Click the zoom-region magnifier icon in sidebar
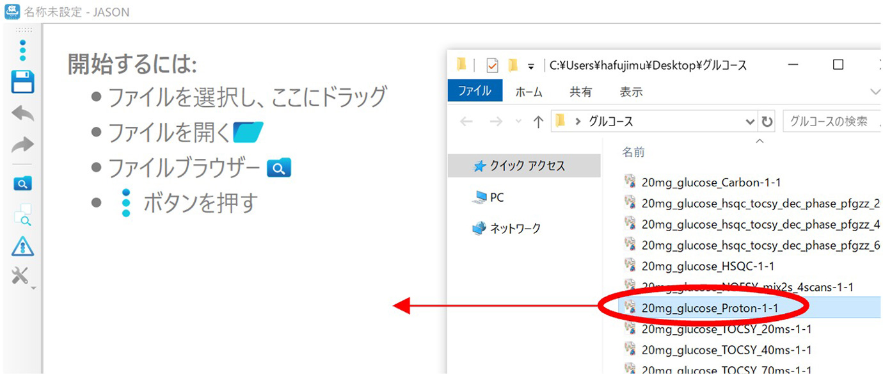This screenshot has width=883, height=374. coord(22,215)
